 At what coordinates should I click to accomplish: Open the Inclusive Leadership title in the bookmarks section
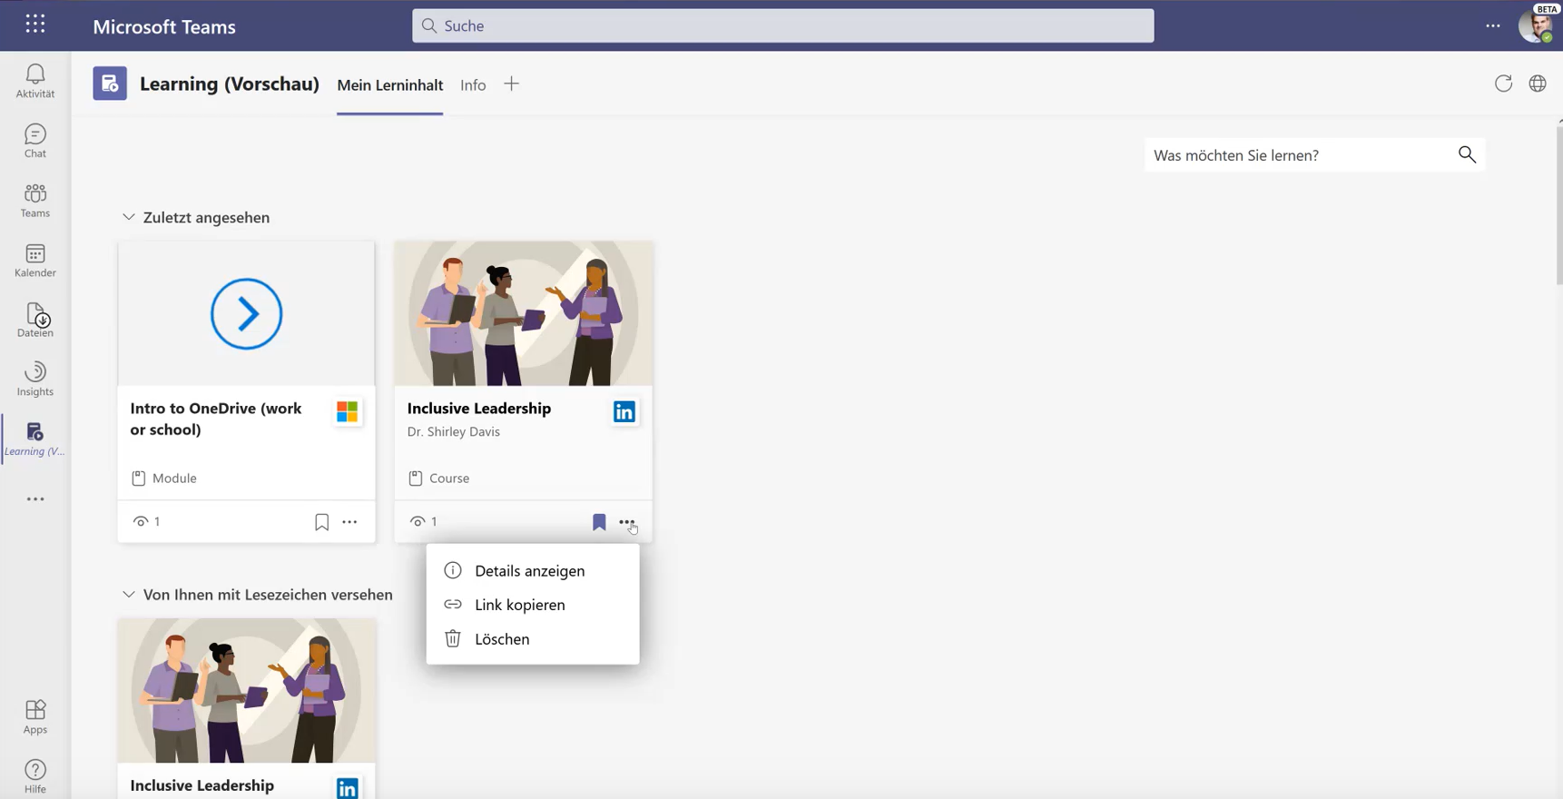coord(202,785)
